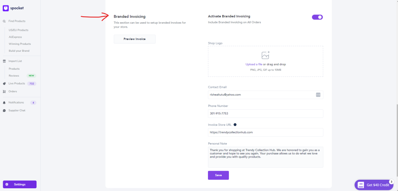The width and height of the screenshot is (398, 191).
Task: Focus the Contact Email field
Action: pos(265,95)
